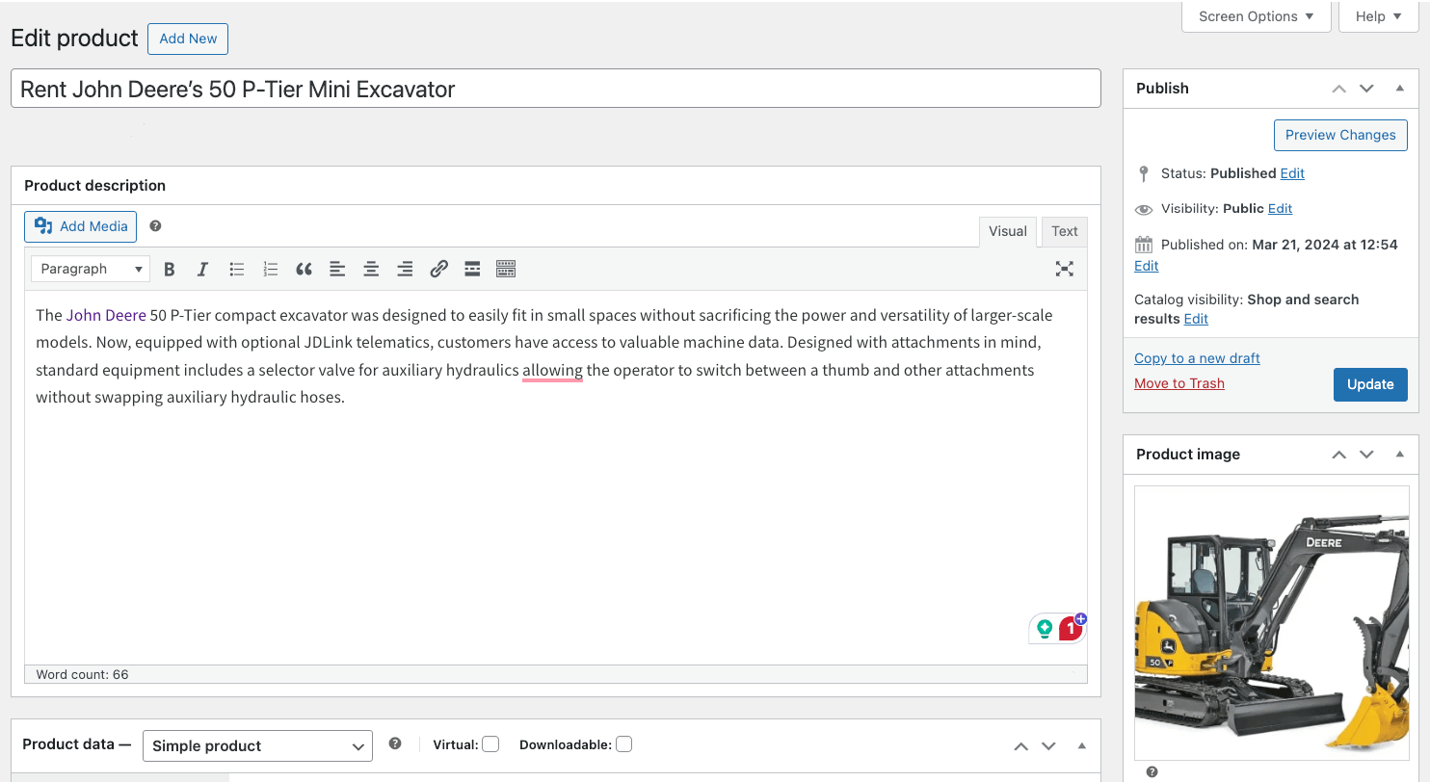Expand Screen Options panel
This screenshot has height=782, width=1430.
(x=1256, y=16)
